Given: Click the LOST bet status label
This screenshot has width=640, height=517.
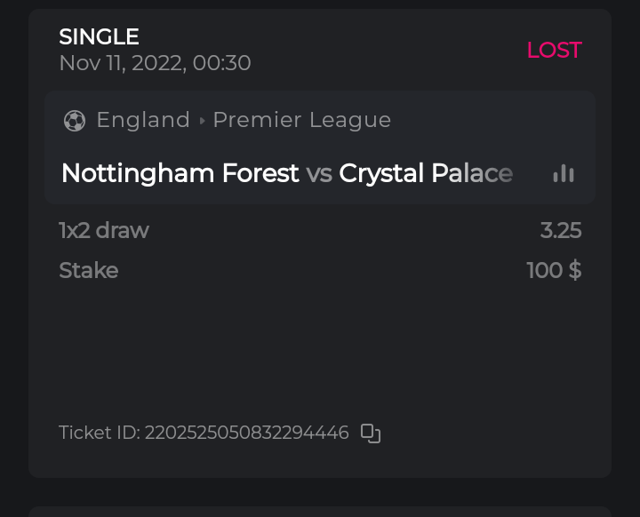Looking at the screenshot, I should coord(554,51).
